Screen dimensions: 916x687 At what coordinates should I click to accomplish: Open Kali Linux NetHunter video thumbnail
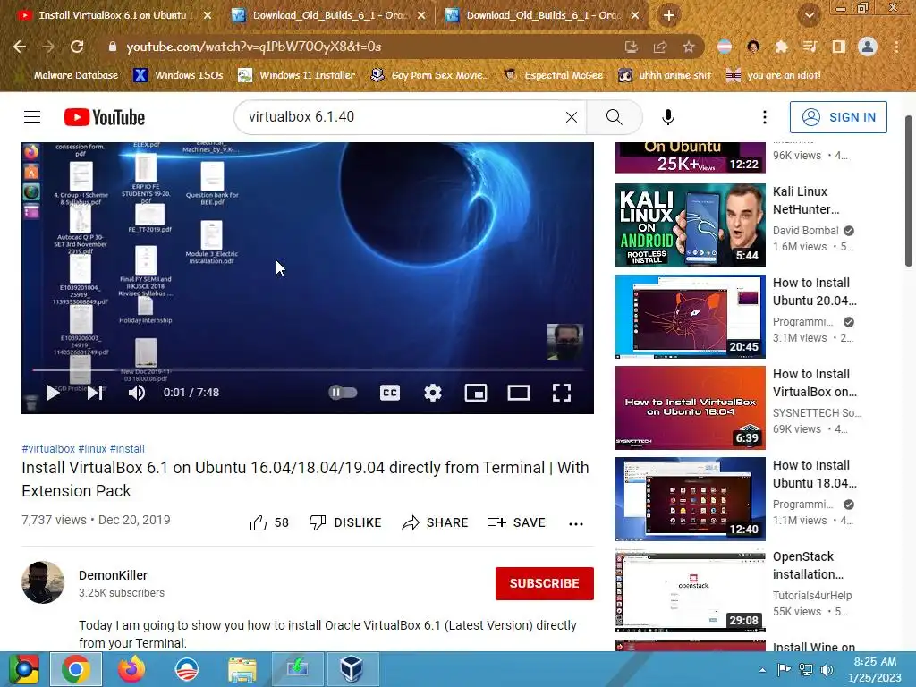tap(690, 225)
